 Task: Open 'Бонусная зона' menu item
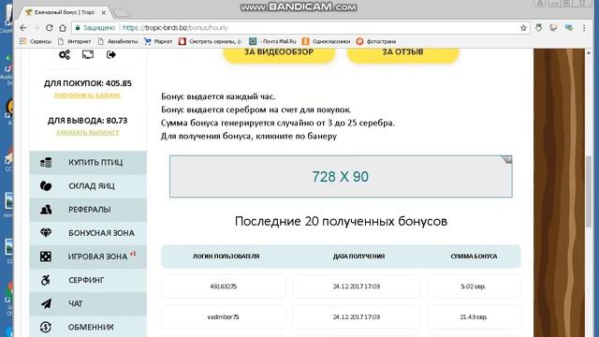[x=88, y=233]
